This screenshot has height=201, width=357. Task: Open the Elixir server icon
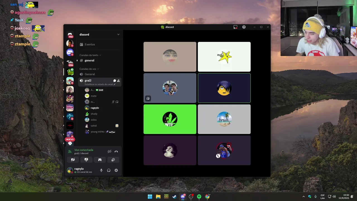(70, 108)
